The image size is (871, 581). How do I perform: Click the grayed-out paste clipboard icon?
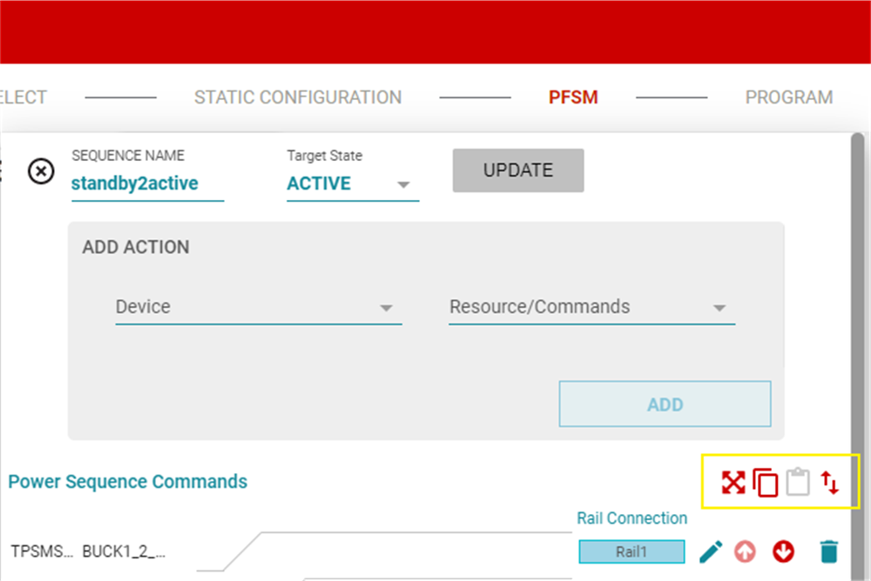point(798,482)
